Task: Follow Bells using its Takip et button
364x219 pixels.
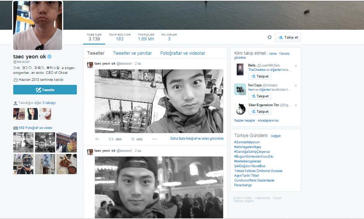Action: (x=260, y=76)
